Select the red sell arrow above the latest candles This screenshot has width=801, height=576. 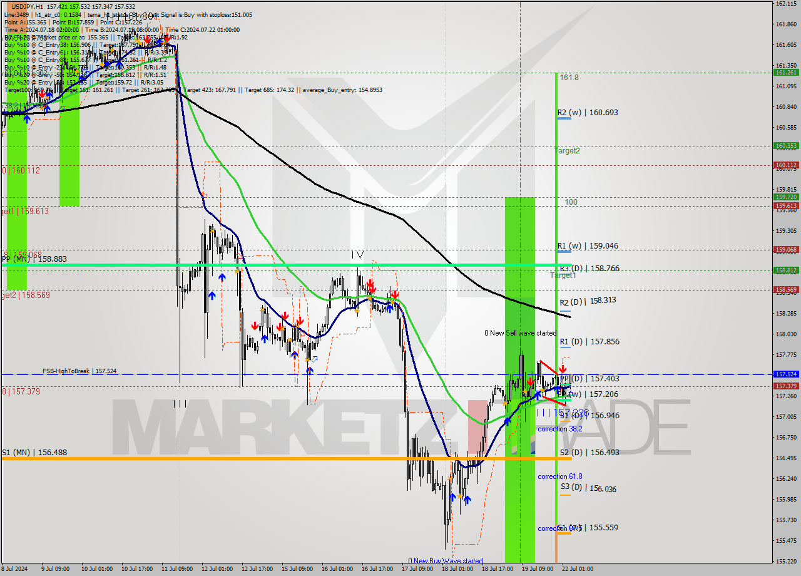point(563,368)
